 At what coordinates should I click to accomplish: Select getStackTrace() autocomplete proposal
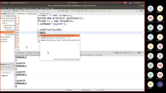pyautogui.click(x=60, y=36)
